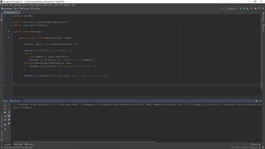
Task: Open the Tools menu
Action: [x=55, y=5]
